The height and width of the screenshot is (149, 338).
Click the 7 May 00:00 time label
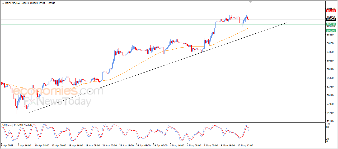coord(211,145)
